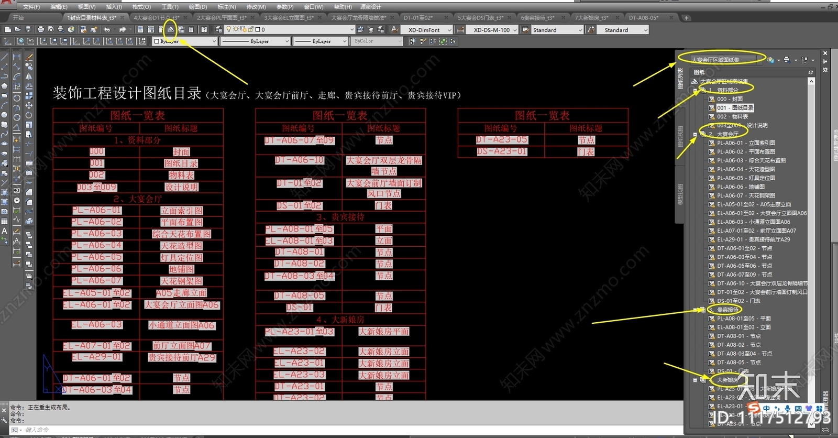Screen dimensions: 838x438
Task: Collapse the 资料部分 subset in sheet tree
Action: click(x=696, y=90)
